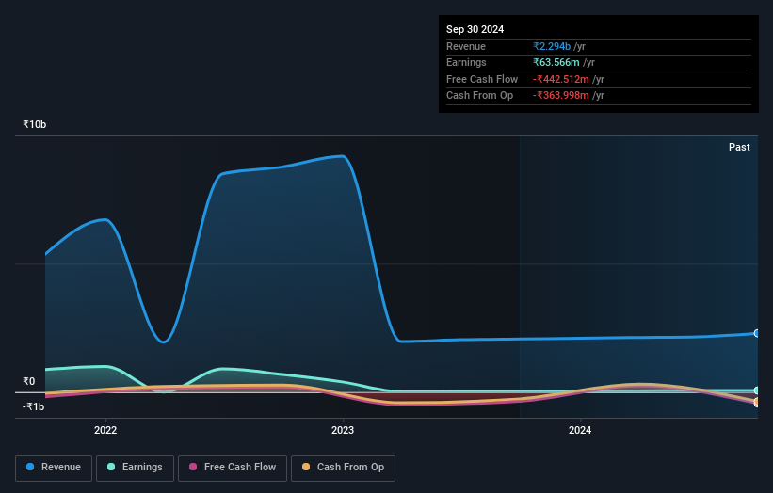Viewport: 773px width, 493px height.
Task: Click the orange Cash From Op legend dot
Action: click(x=306, y=467)
